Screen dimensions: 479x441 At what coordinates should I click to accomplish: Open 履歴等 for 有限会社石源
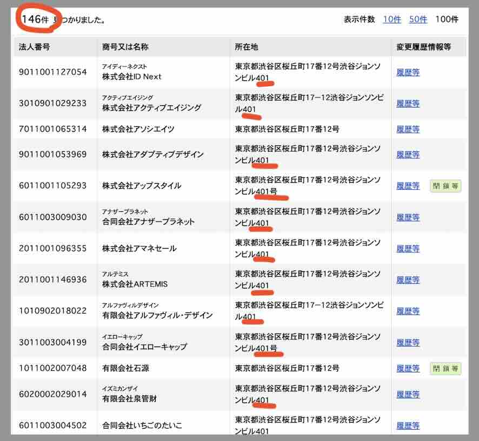tap(407, 368)
